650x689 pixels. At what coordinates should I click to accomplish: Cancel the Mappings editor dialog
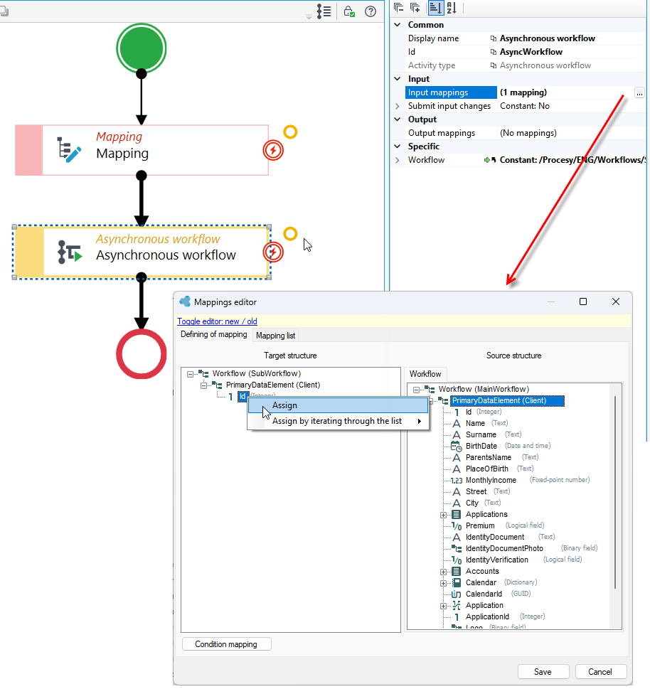coord(600,671)
